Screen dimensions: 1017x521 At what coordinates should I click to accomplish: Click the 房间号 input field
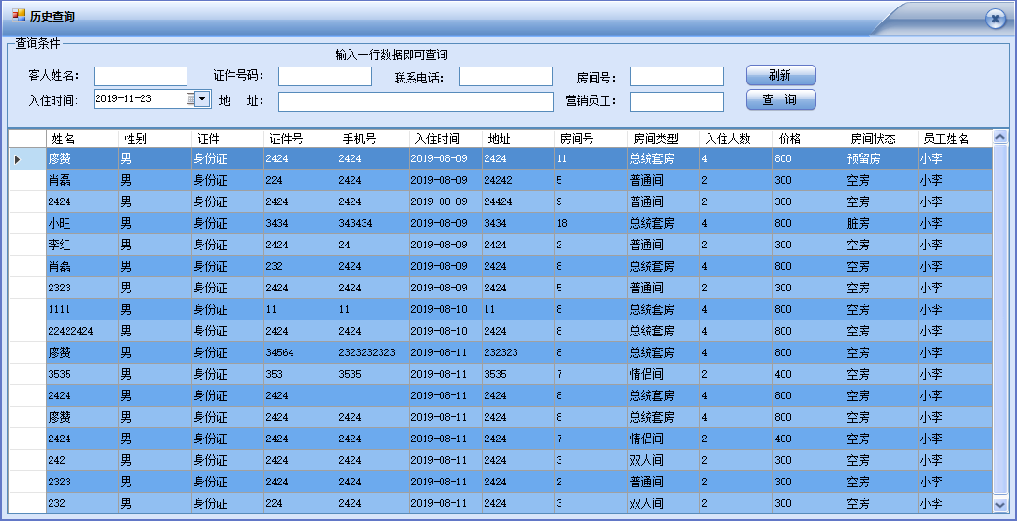pyautogui.click(x=676, y=77)
